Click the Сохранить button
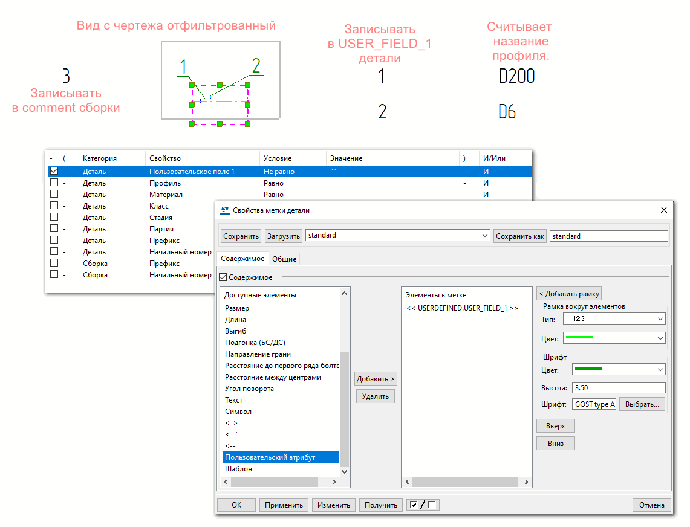Image resolution: width=690 pixels, height=527 pixels. tap(241, 236)
